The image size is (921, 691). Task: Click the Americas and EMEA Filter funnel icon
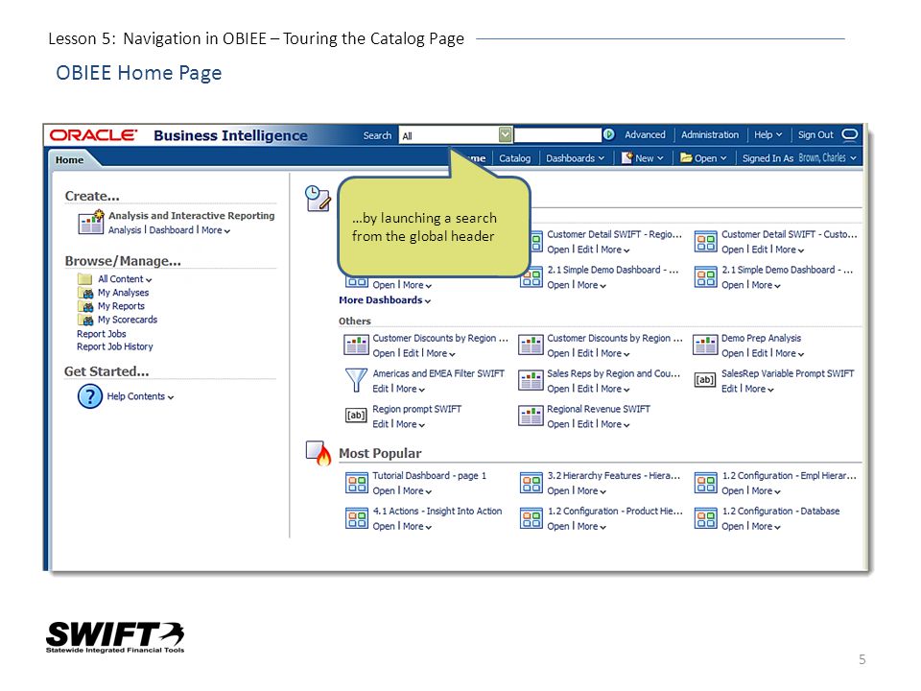click(x=355, y=380)
